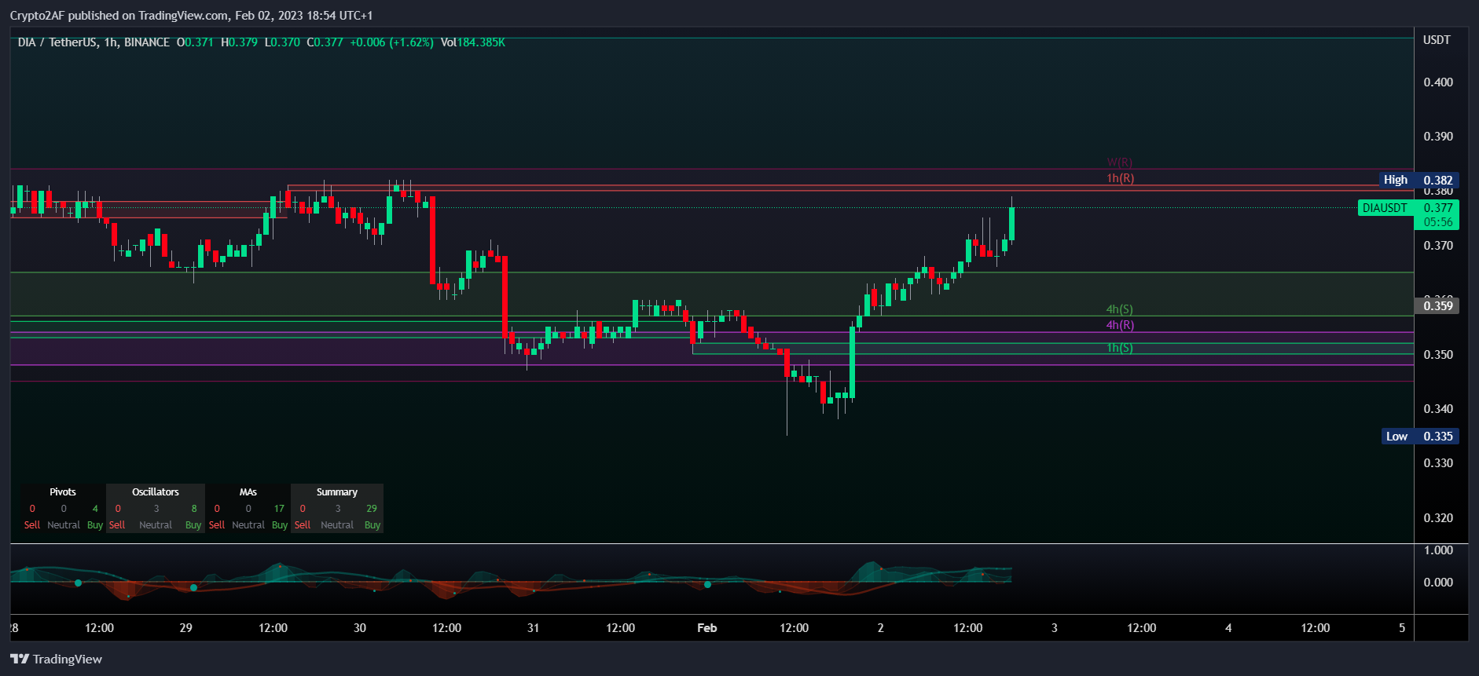Select the purple 4h(R) resistance label

pyautogui.click(x=1120, y=325)
